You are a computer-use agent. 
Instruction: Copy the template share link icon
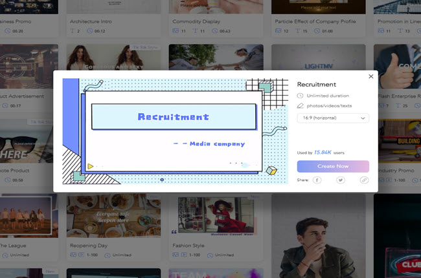coord(364,180)
